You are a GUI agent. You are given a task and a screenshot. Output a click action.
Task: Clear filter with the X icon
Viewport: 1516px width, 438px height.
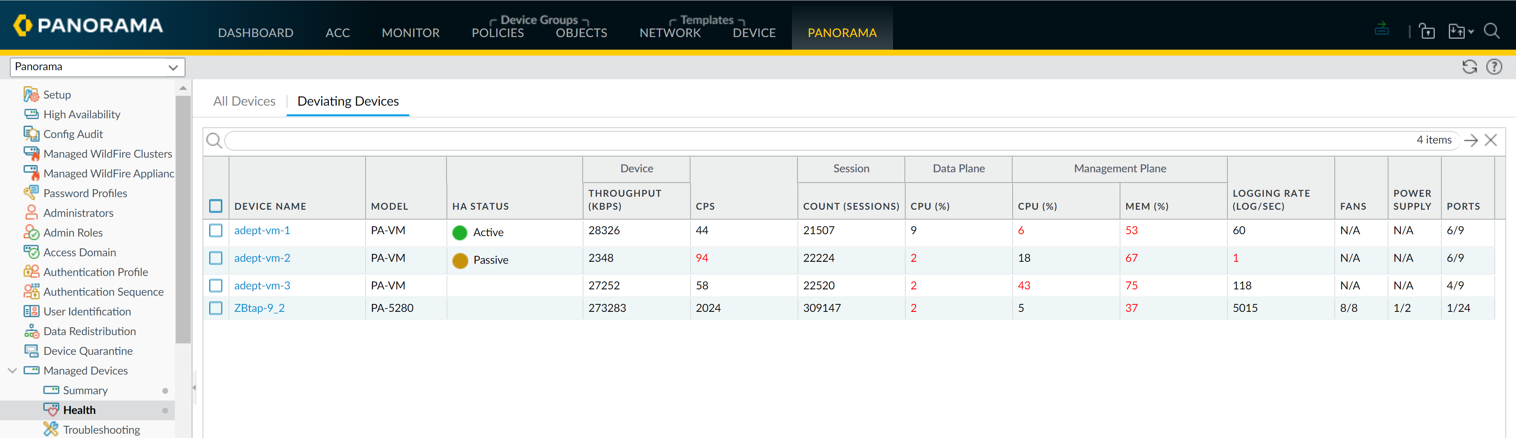tap(1490, 140)
